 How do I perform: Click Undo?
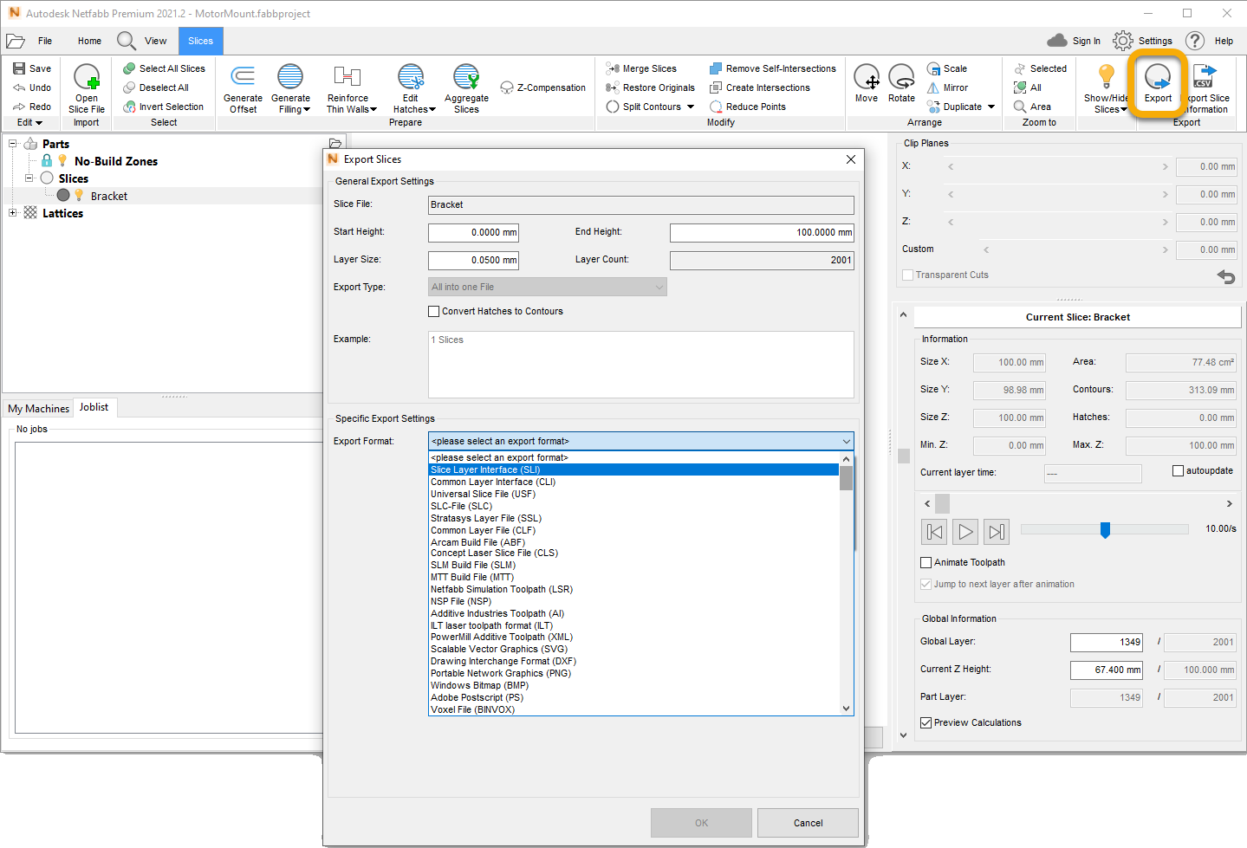tap(32, 87)
